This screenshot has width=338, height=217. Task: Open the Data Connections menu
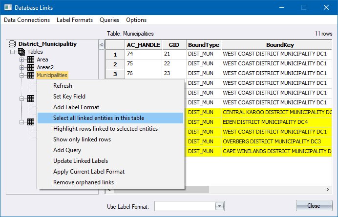pos(27,20)
